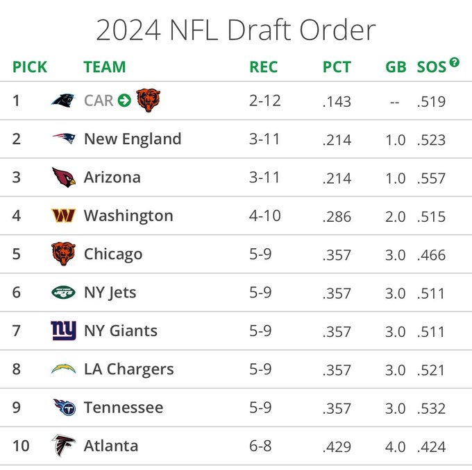Click the green trade arrow icon
The image size is (472, 470).
coord(124,101)
